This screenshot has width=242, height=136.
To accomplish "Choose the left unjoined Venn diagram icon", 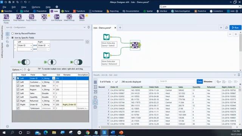I will click(26, 62).
